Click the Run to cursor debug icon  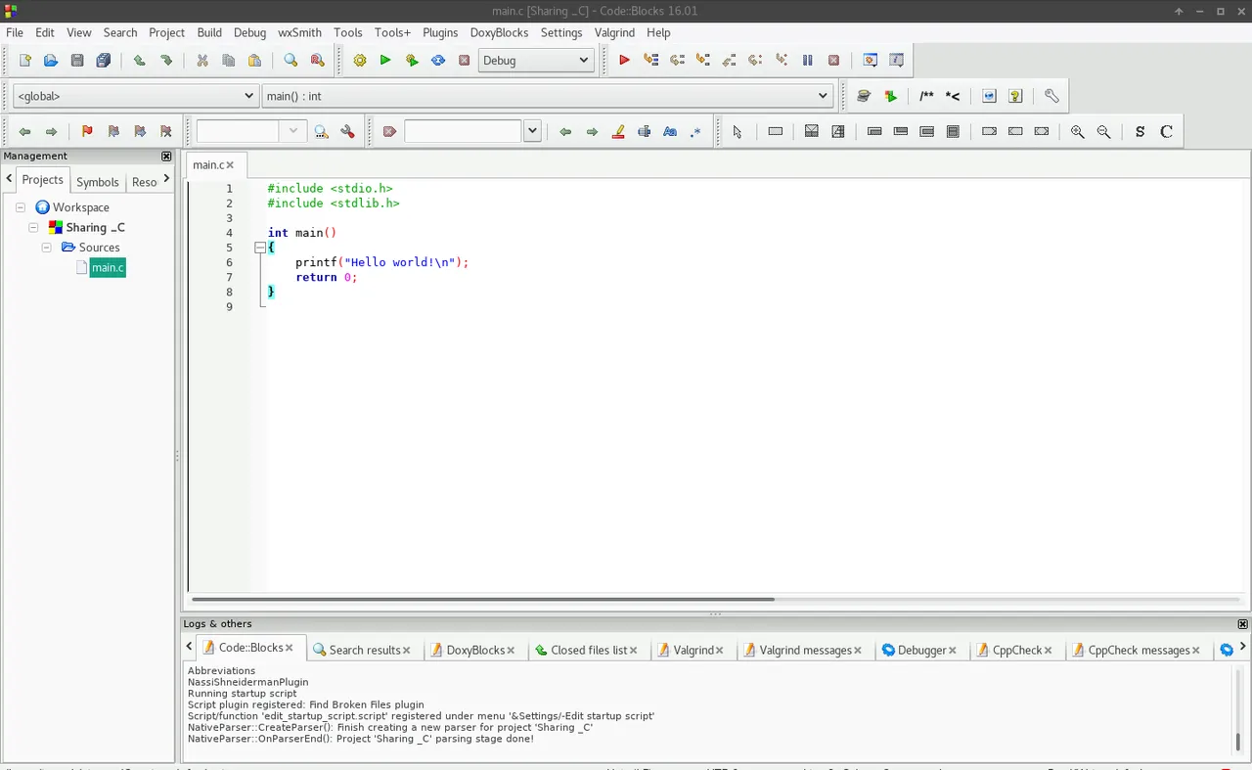pyautogui.click(x=650, y=61)
